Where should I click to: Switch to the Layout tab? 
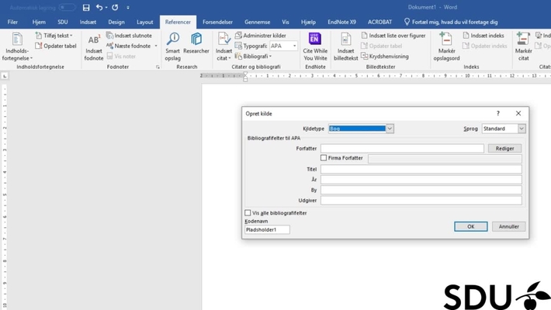[x=145, y=22]
